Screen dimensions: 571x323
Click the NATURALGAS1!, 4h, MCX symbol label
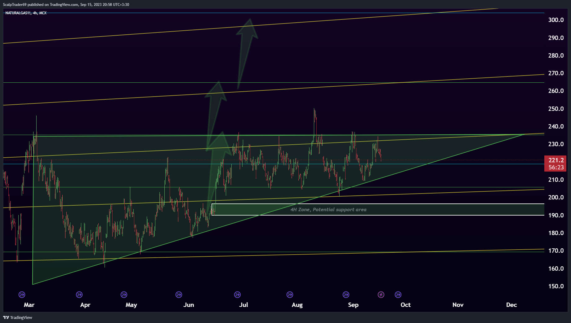click(26, 13)
